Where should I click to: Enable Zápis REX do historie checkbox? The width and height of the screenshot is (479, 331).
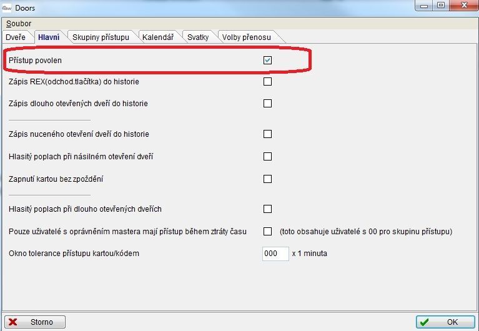(267, 82)
